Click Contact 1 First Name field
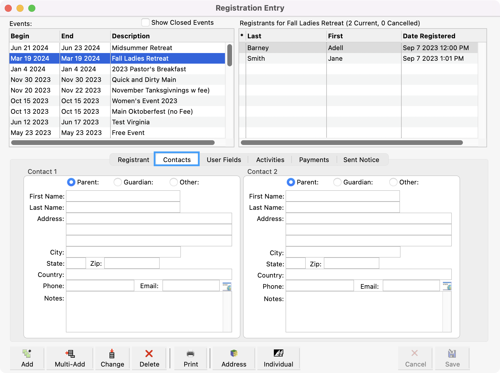The height and width of the screenshot is (373, 500). tap(123, 196)
